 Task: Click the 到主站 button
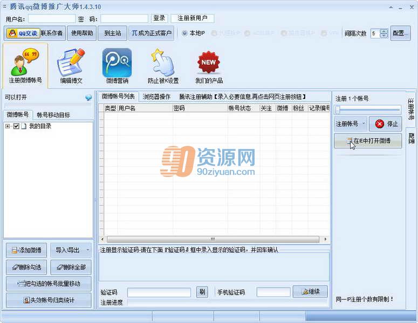[113, 33]
